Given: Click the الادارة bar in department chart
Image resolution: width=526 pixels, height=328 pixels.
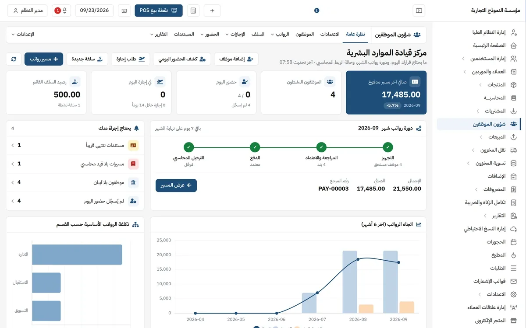Looking at the screenshot, I should point(77,255).
